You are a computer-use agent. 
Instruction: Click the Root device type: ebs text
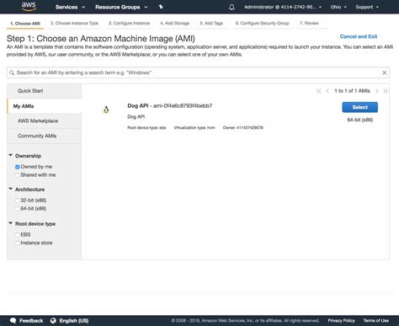click(146, 128)
